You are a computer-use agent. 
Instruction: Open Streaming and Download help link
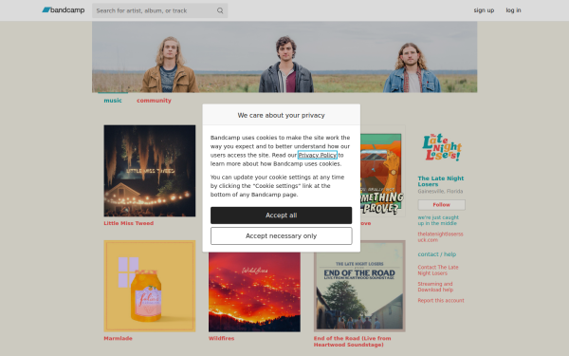click(435, 287)
